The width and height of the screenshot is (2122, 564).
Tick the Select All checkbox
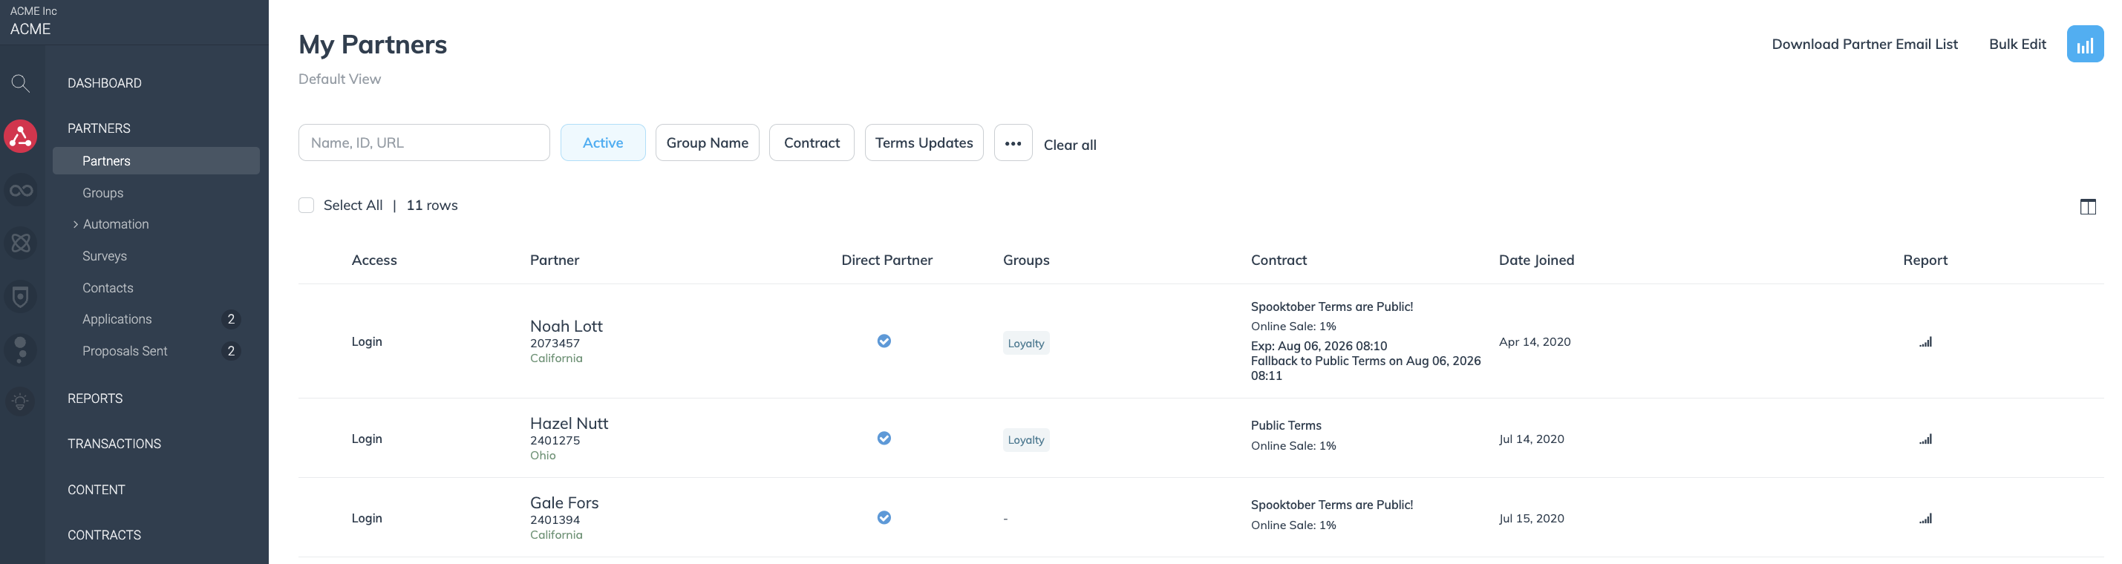307,205
